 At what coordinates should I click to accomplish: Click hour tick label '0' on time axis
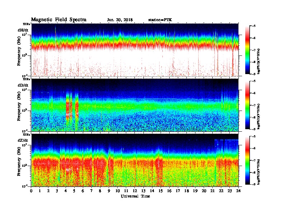point(31,191)
